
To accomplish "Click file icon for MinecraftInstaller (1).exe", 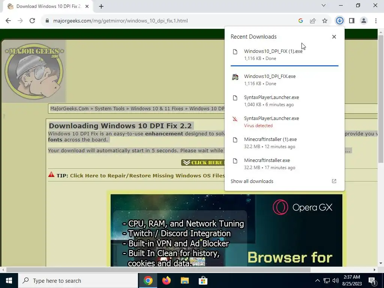I will (x=235, y=140).
